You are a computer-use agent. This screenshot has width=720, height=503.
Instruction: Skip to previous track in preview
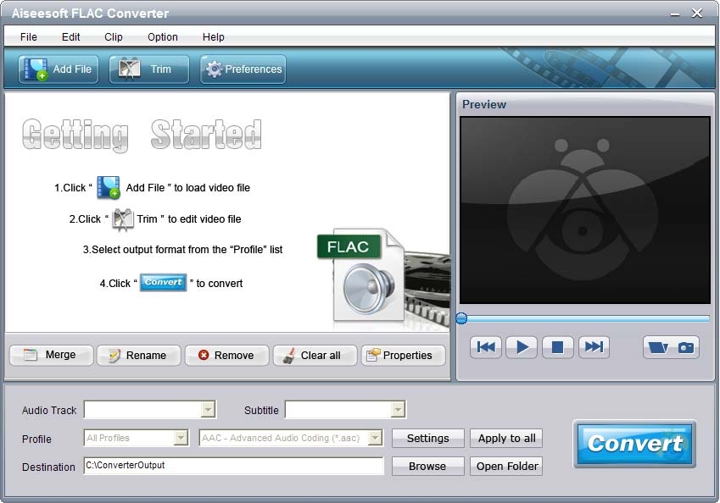[486, 347]
